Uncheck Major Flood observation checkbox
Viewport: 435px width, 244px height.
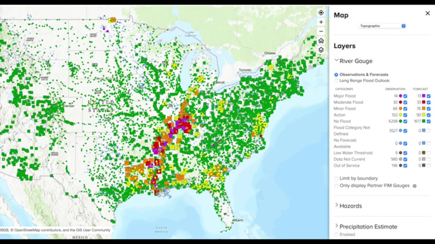coord(405,96)
